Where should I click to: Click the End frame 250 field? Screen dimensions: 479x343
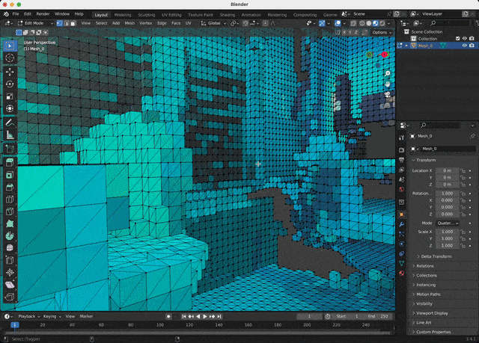click(378, 317)
